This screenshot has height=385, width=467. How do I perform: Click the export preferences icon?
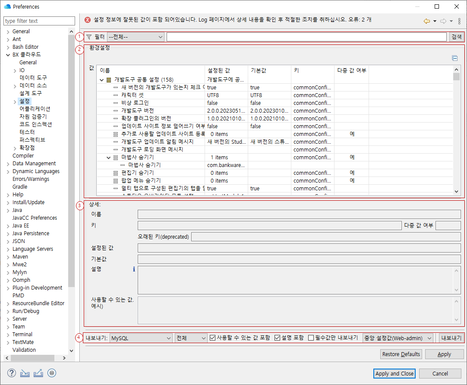38,373
